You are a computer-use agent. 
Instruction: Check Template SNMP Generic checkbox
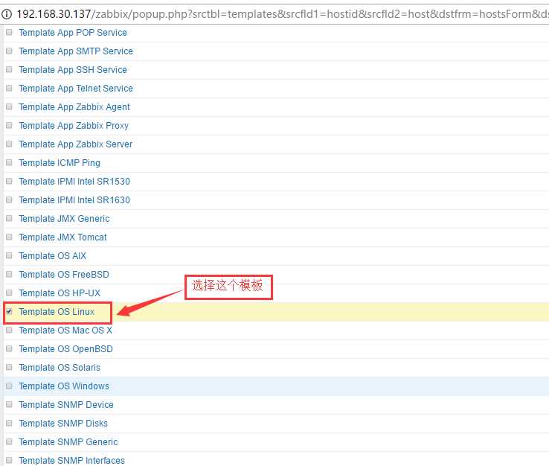(9, 441)
